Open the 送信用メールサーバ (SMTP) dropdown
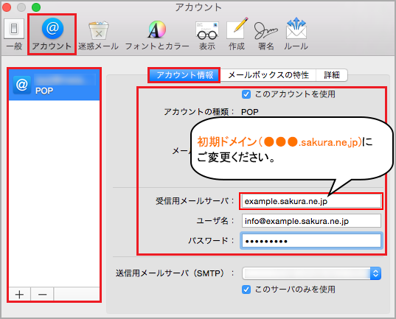Screen dimensions: 396x319 coord(311,273)
